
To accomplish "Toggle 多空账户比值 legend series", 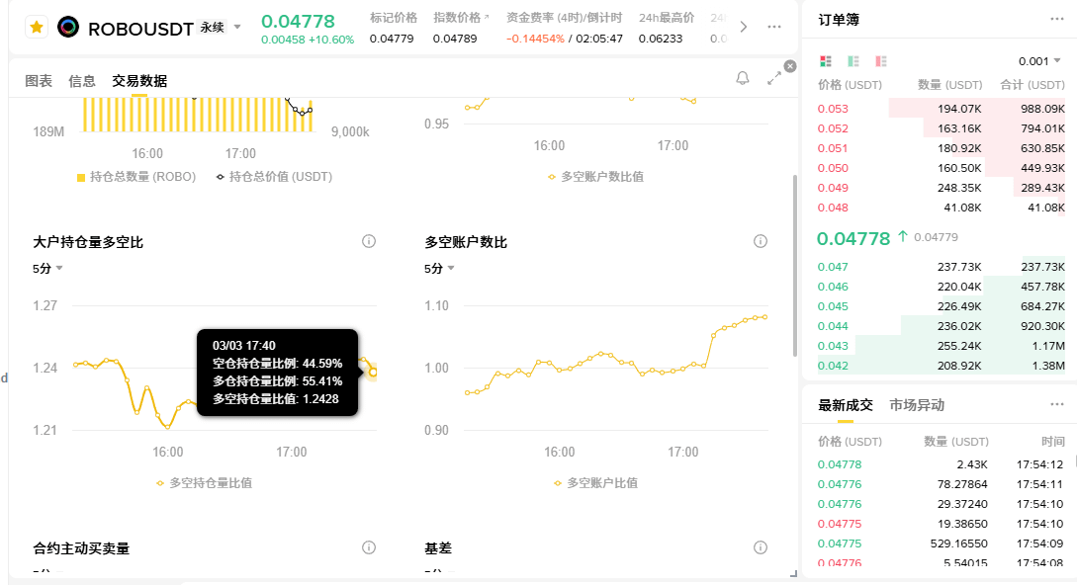I will pos(595,483).
